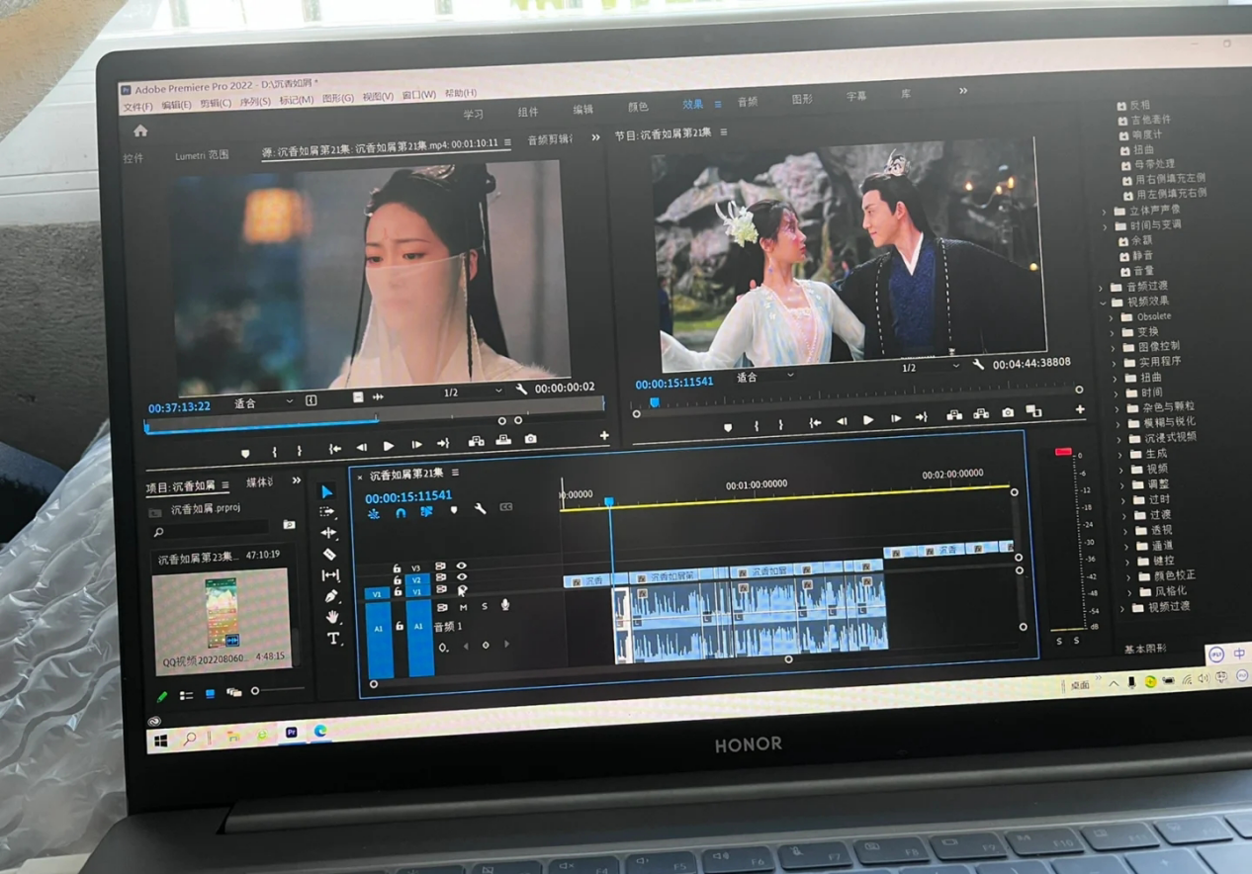Open Source monitor settings wrench
This screenshot has width=1252, height=874.
point(521,390)
